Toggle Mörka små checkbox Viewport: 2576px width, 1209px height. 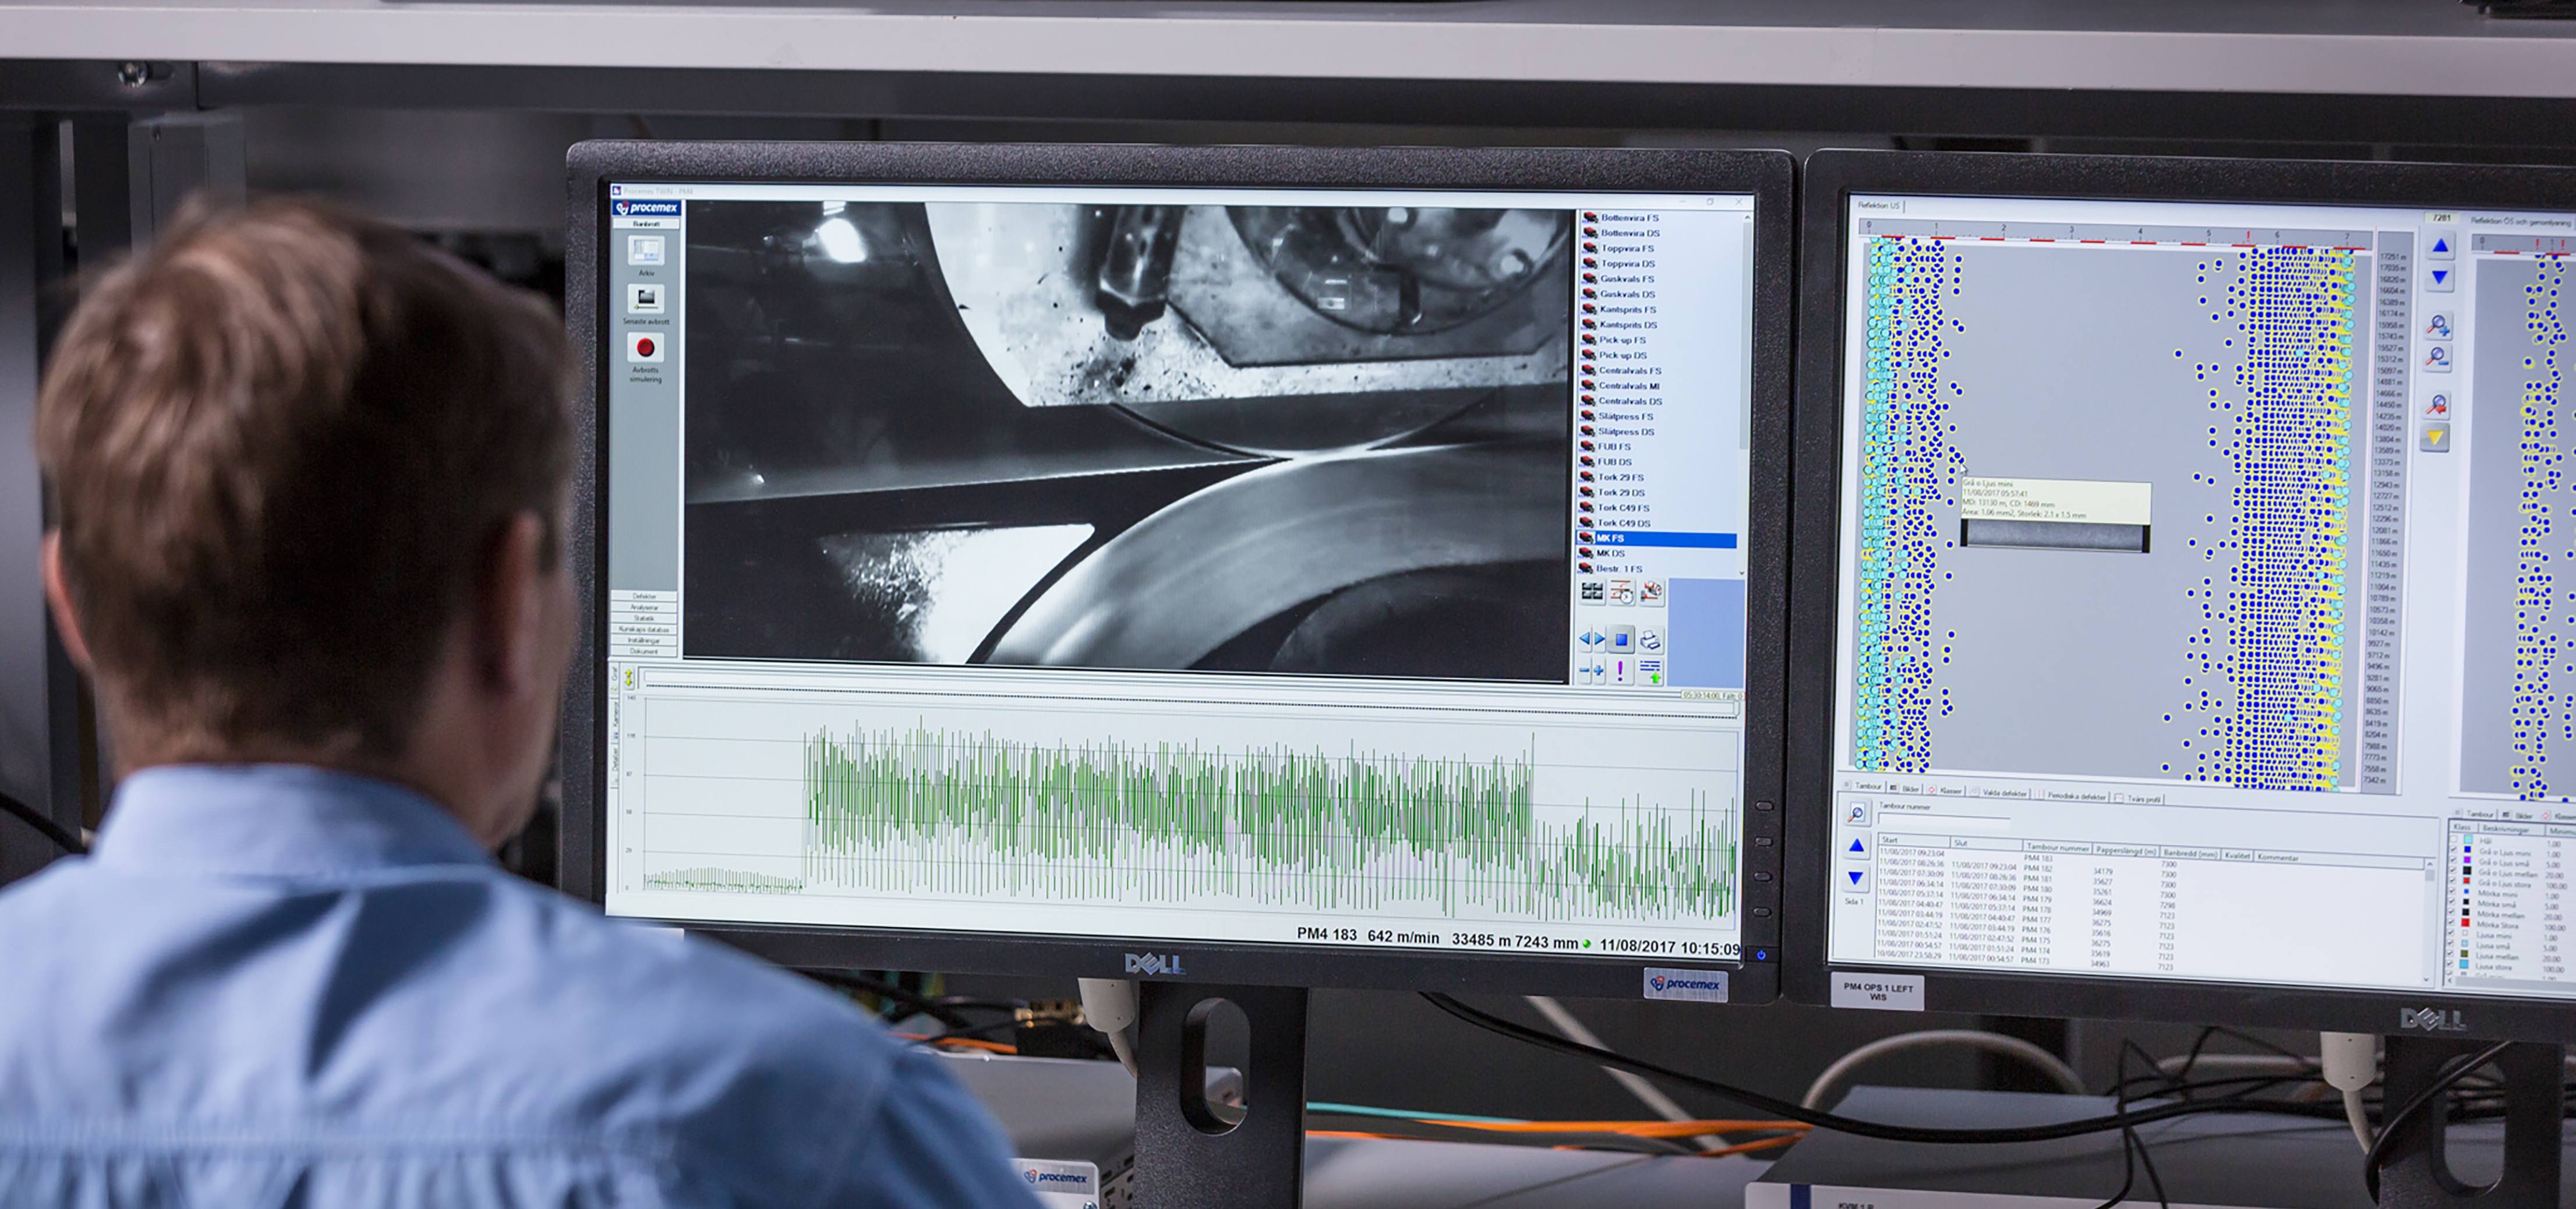click(x=2453, y=902)
